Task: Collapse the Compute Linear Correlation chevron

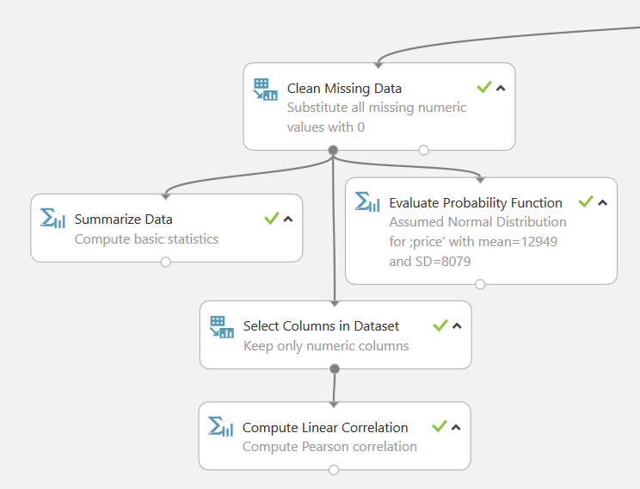Action: (x=456, y=427)
